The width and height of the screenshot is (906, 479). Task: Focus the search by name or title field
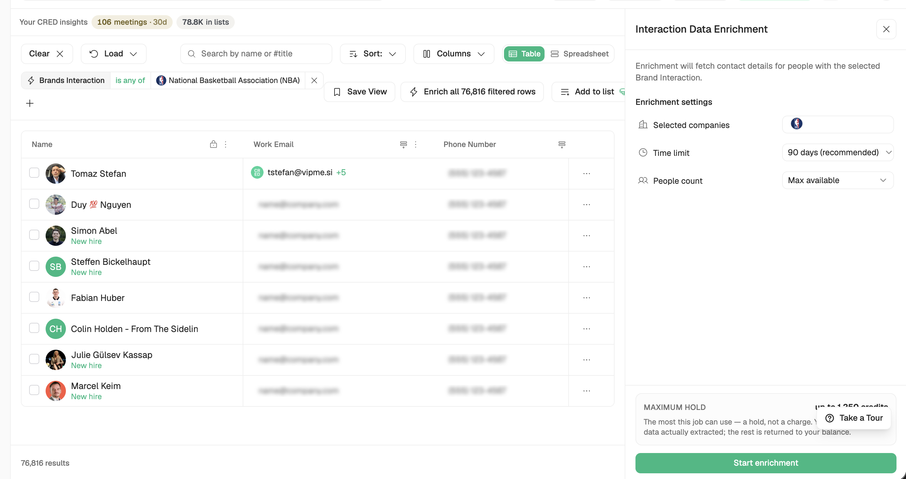coord(256,54)
